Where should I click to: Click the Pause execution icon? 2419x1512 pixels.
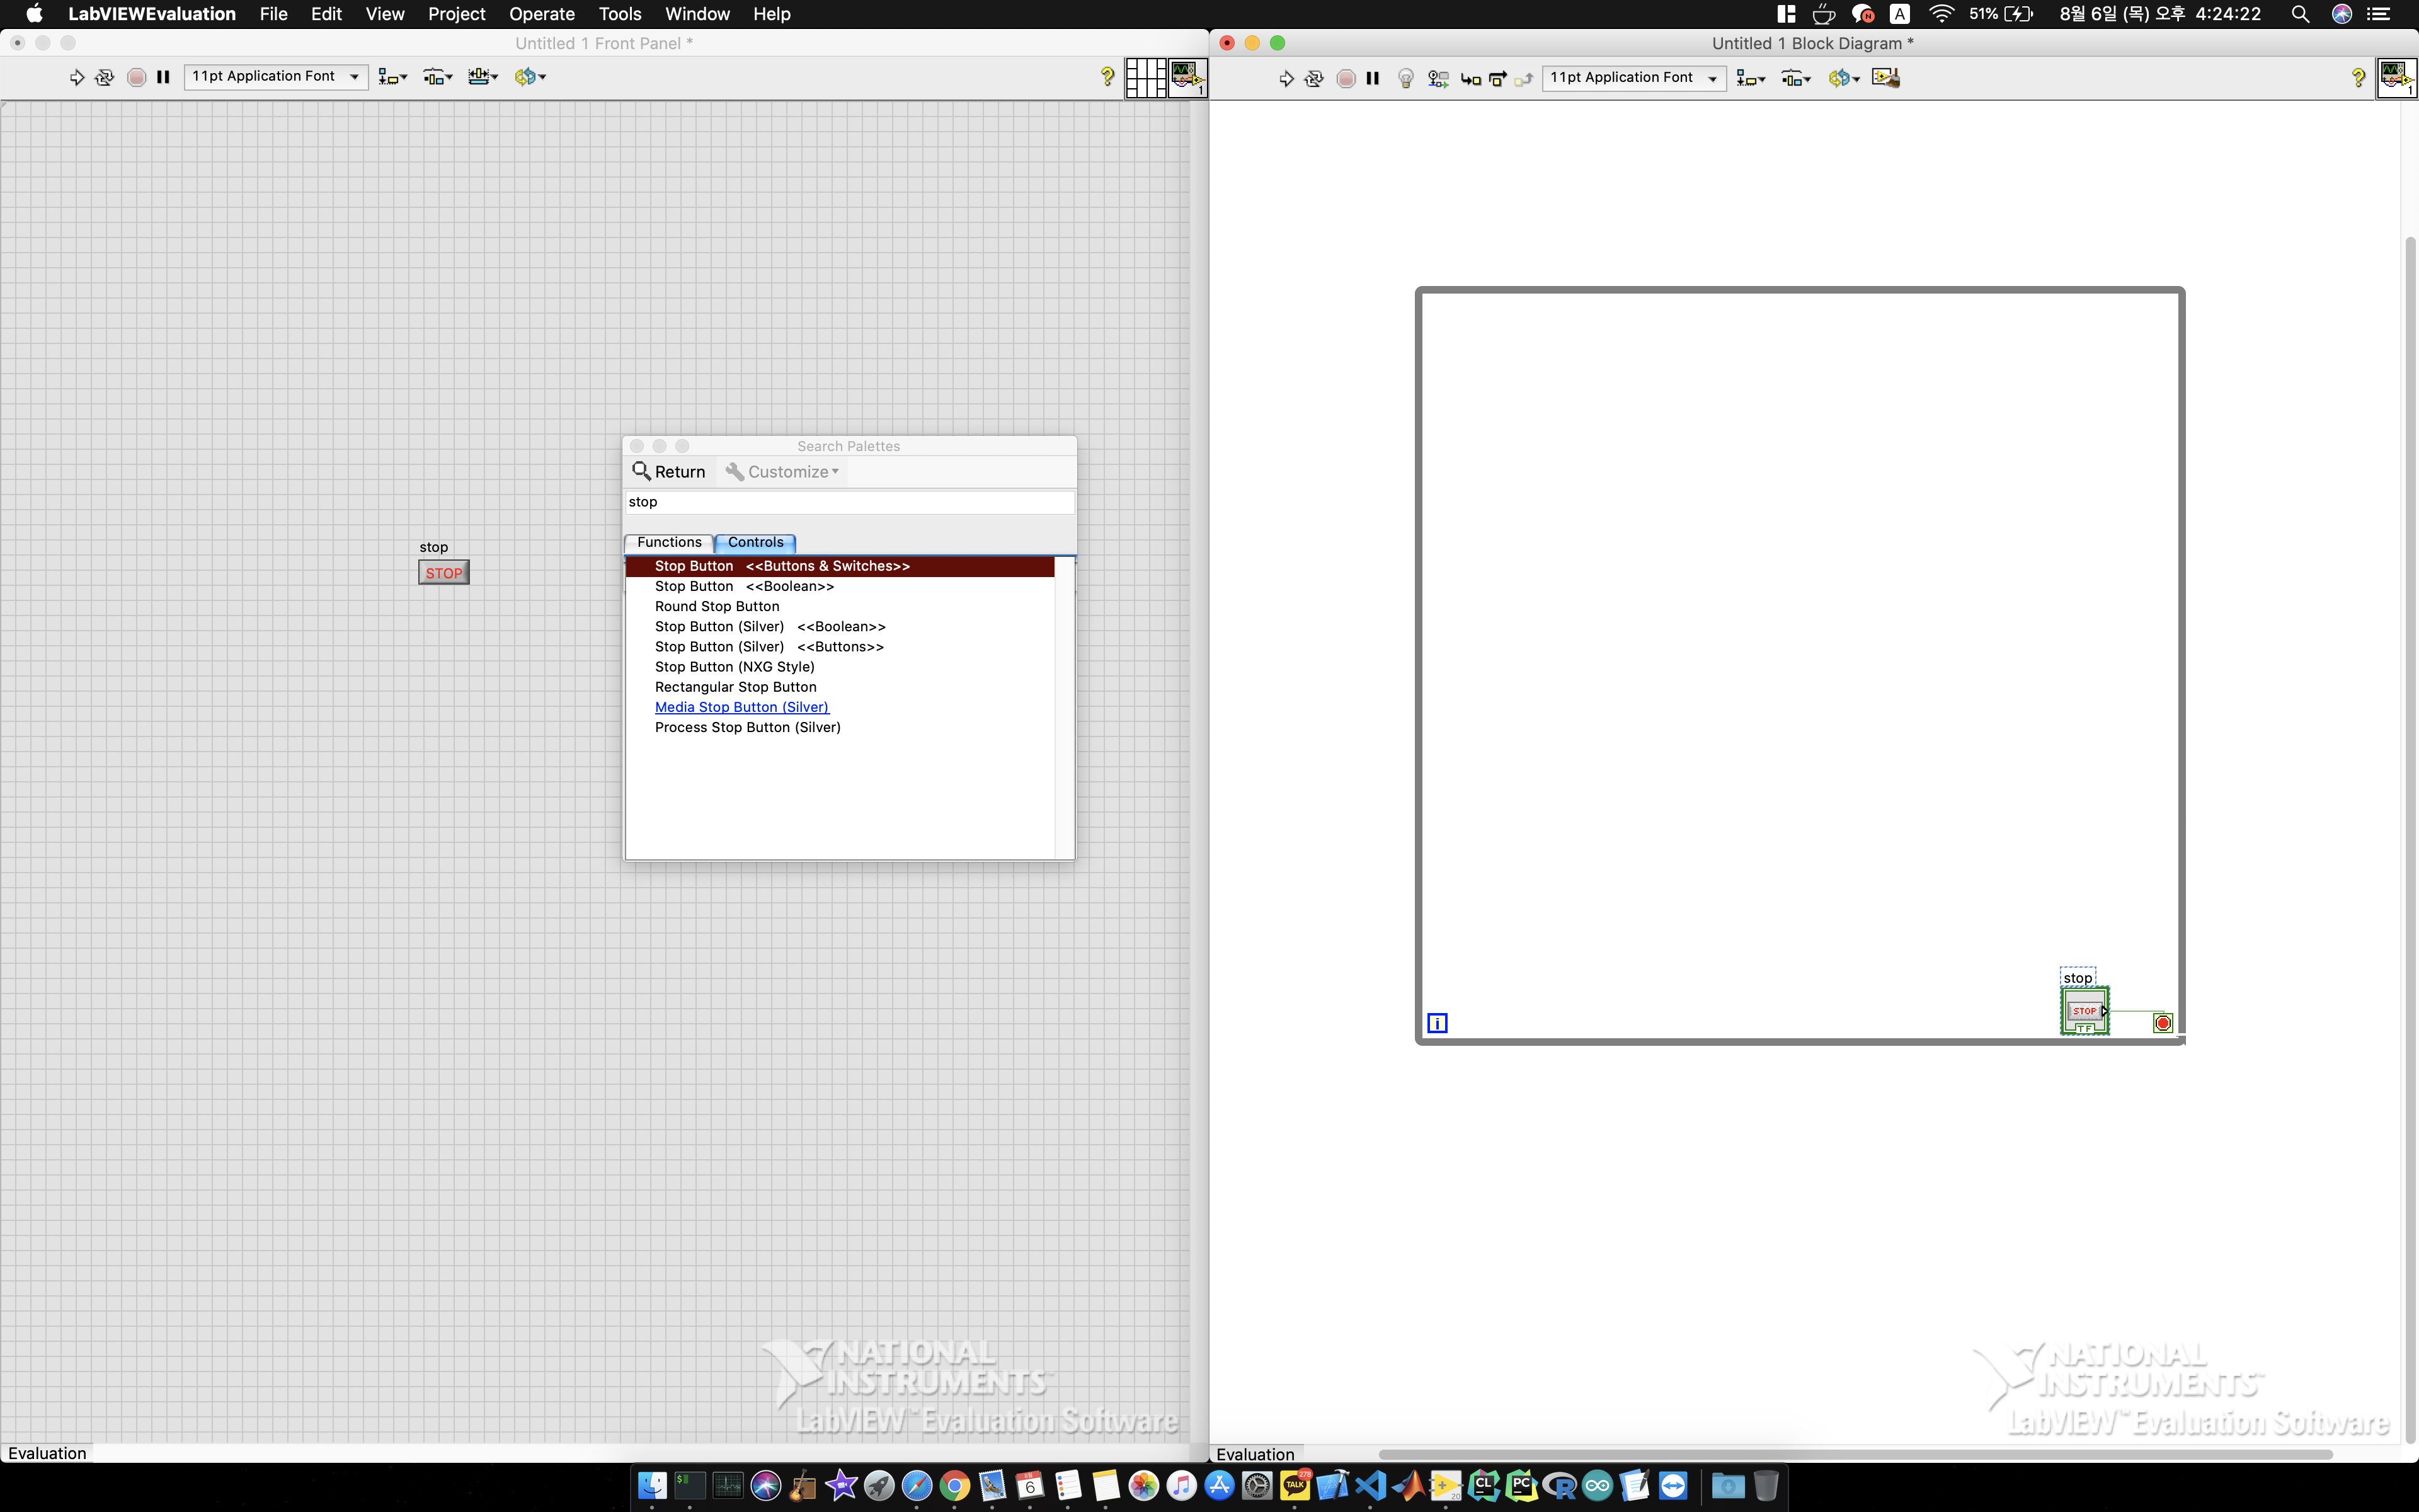point(164,77)
